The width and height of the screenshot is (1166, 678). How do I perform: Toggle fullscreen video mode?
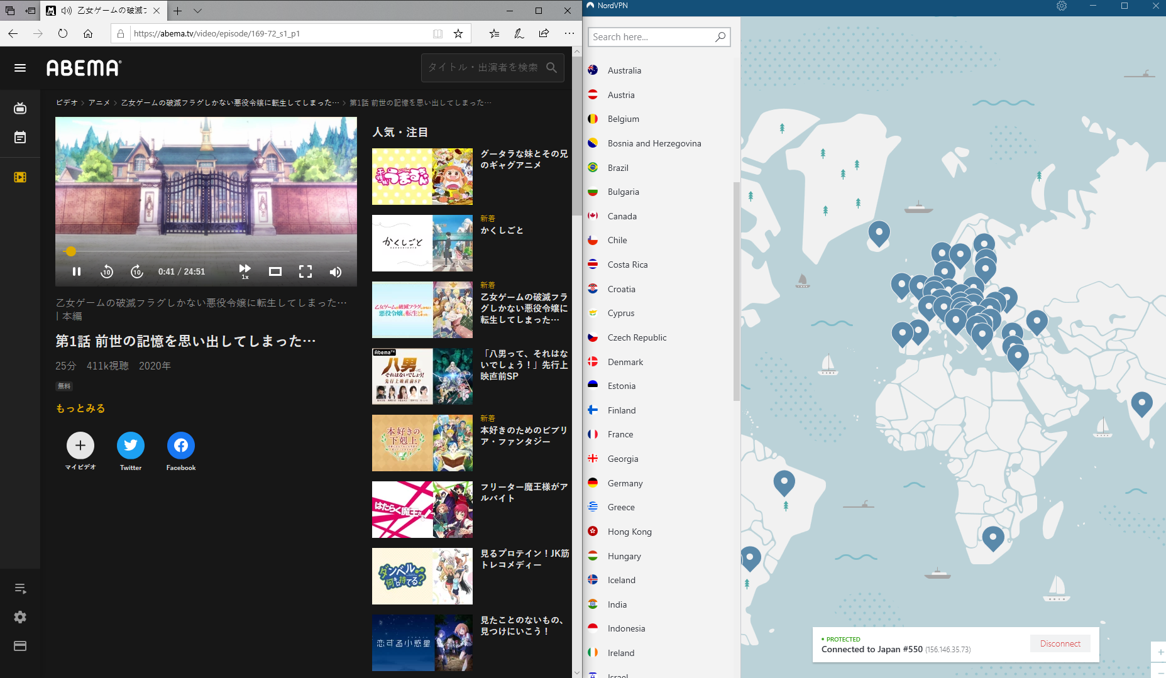305,271
